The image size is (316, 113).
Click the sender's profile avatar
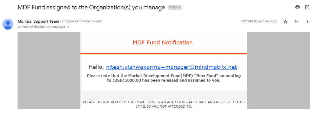pyautogui.click(x=8, y=24)
